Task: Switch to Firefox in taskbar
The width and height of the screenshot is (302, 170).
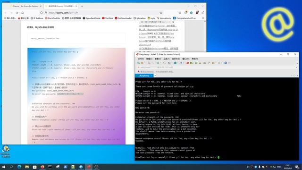Action: pos(42,167)
